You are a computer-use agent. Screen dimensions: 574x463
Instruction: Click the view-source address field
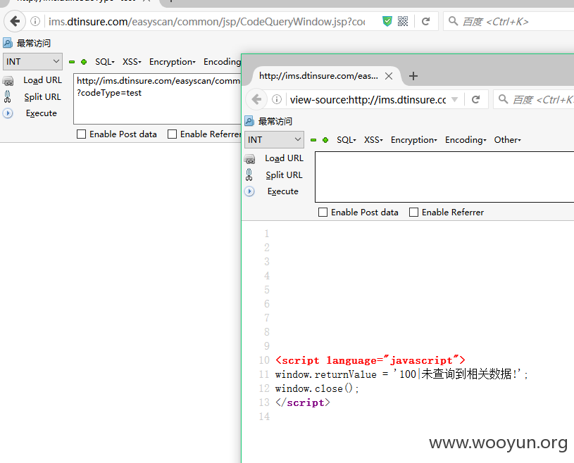pyautogui.click(x=368, y=99)
